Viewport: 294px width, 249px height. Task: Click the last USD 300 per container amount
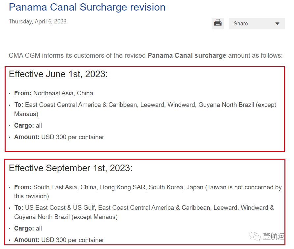tap(73, 240)
